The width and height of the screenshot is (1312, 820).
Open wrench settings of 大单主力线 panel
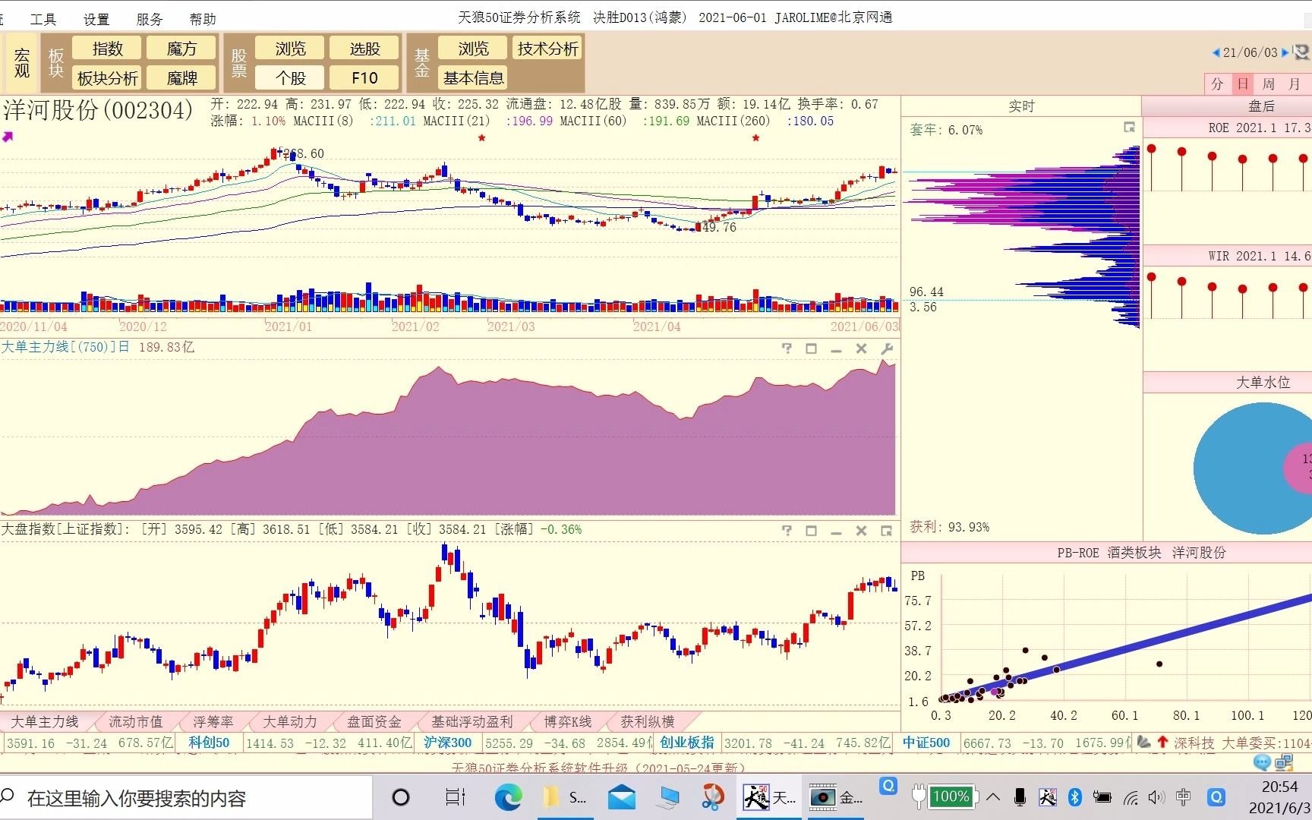[887, 348]
